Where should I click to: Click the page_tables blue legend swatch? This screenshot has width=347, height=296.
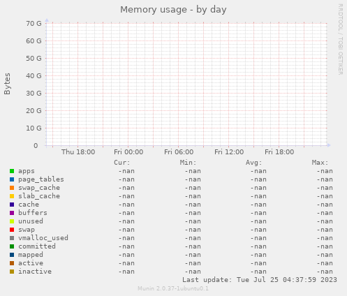[12, 179]
